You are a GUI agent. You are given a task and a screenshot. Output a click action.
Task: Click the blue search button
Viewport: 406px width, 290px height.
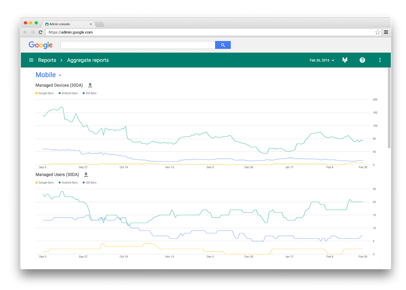(x=223, y=45)
